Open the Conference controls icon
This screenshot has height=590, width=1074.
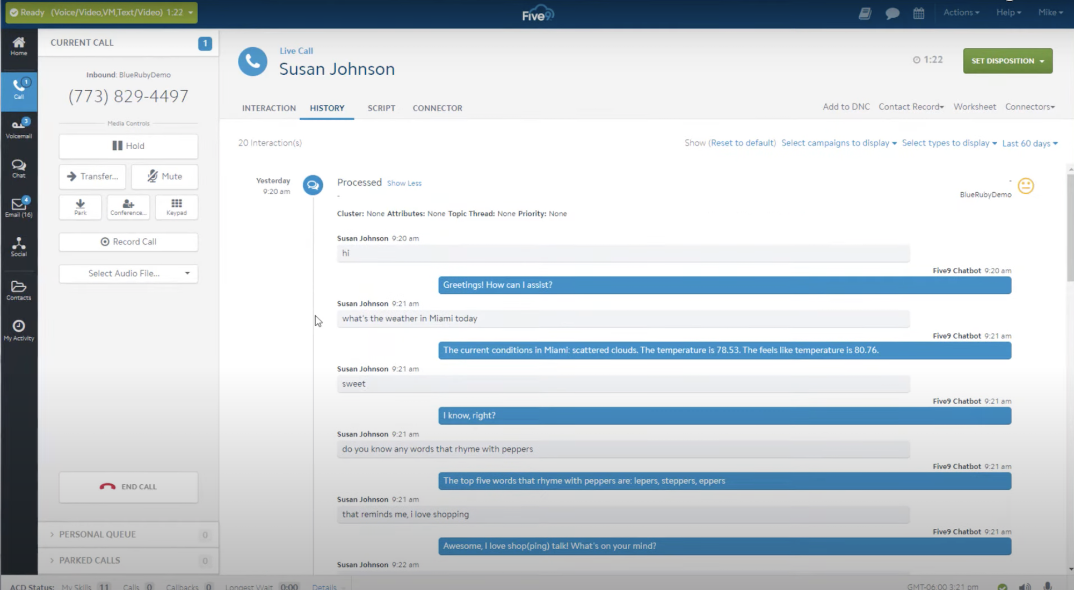[128, 206]
